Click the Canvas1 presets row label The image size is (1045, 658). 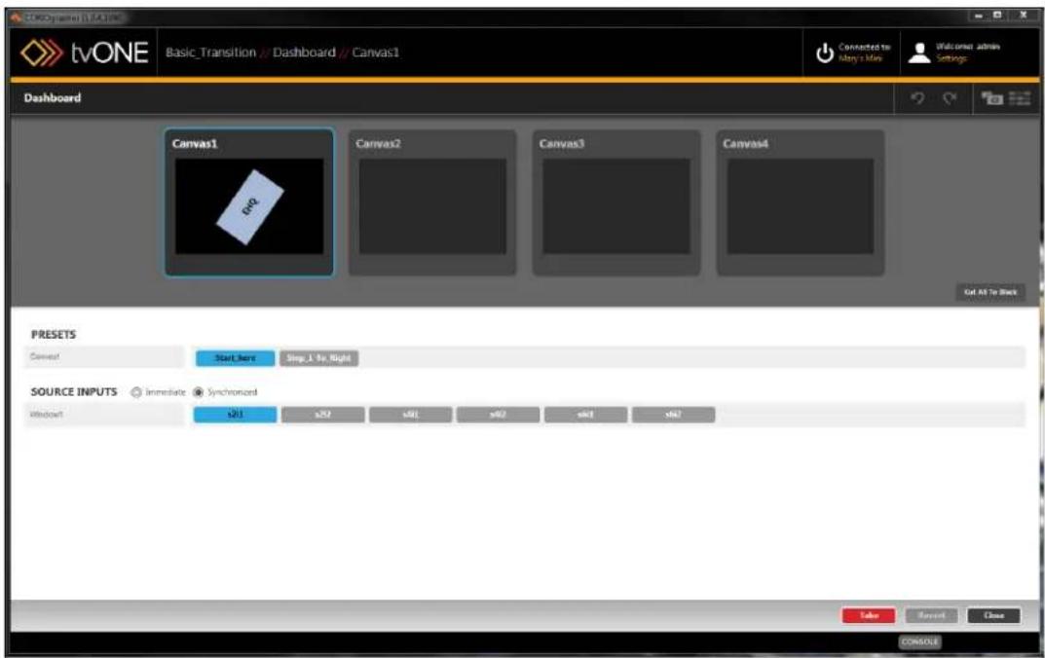pos(45,357)
